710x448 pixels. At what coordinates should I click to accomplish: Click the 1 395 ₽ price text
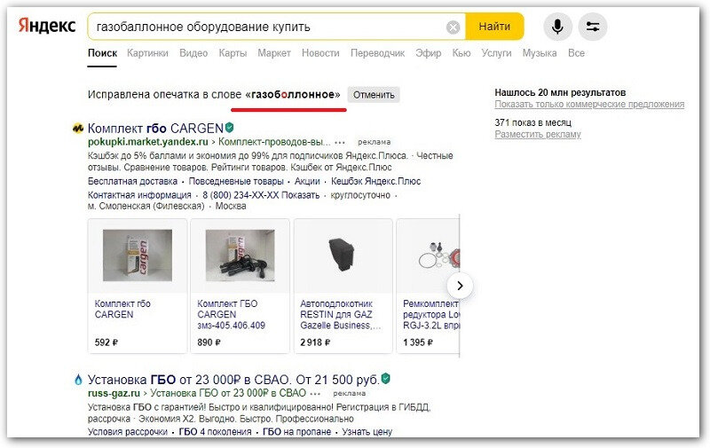417,342
